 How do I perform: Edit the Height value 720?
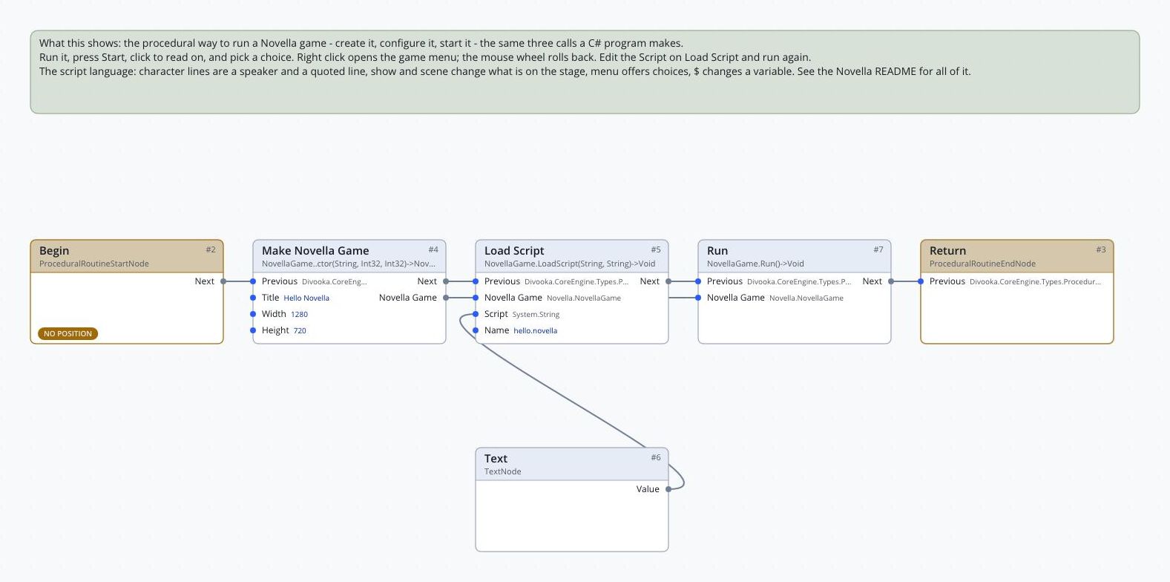tap(300, 331)
